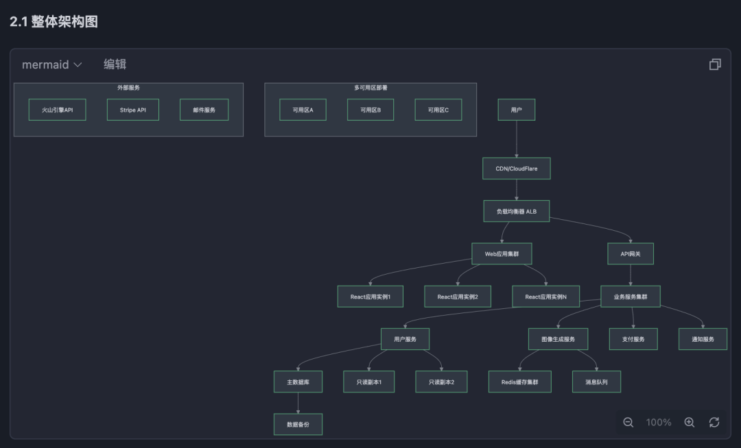Zoom in the mermaid diagram
This screenshot has height=448, width=741.
[x=690, y=423]
